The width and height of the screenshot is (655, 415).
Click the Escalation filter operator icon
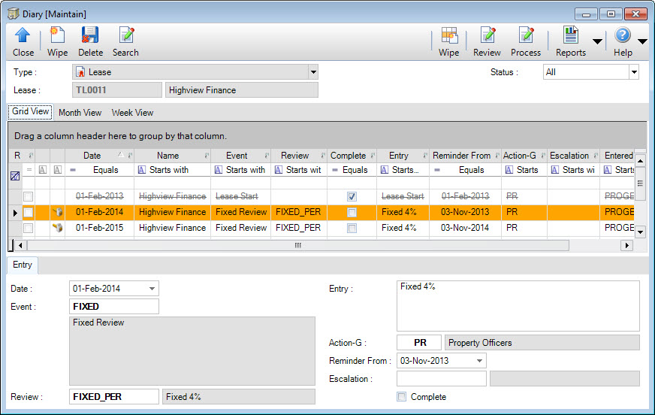555,170
